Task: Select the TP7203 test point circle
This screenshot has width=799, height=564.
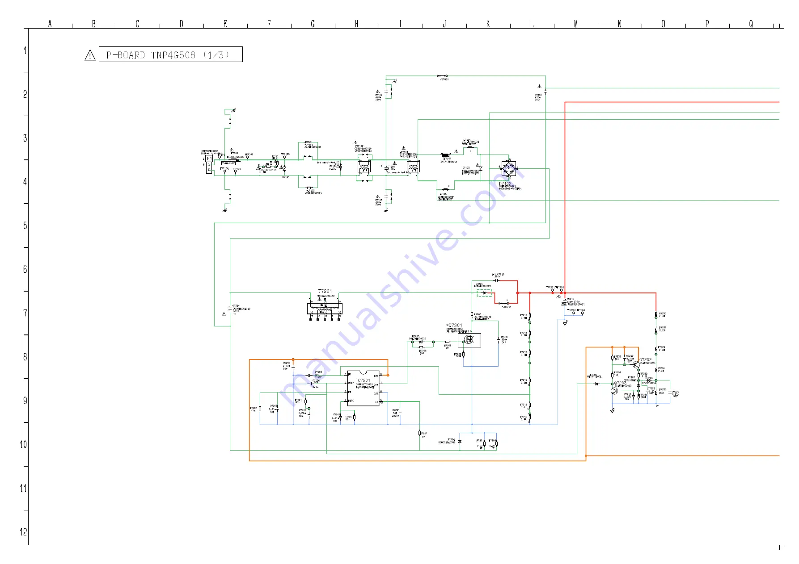Action: click(574, 313)
